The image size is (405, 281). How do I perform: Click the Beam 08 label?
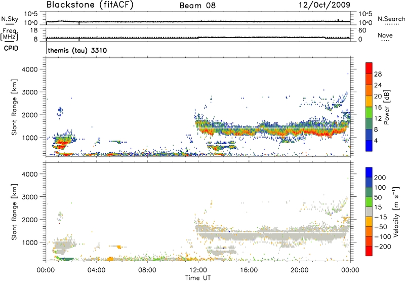pos(197,6)
